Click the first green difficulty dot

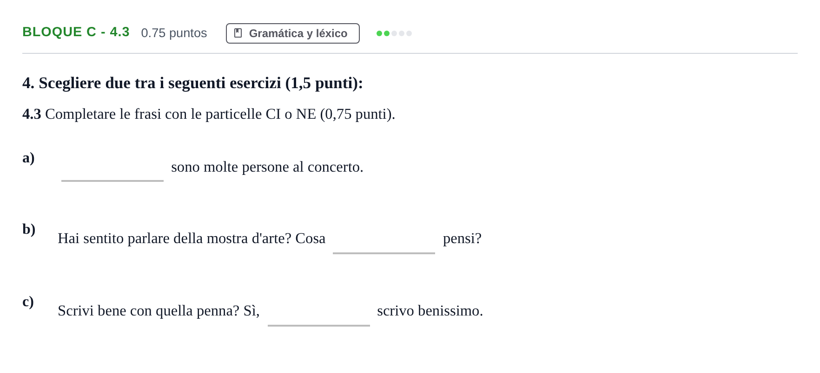[x=379, y=33]
